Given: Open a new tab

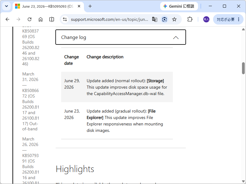Looking at the screenshot, I should pyautogui.click(x=90, y=6).
